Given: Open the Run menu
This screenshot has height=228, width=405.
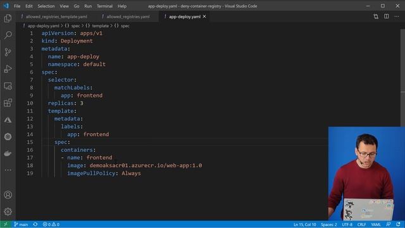Looking at the screenshot, I should [88, 6].
